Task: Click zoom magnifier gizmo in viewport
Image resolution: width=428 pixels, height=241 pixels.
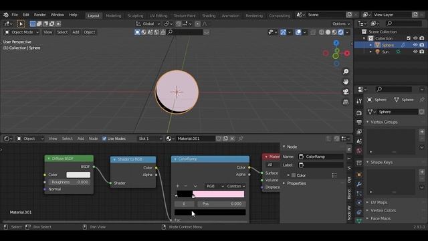Action: [346, 72]
